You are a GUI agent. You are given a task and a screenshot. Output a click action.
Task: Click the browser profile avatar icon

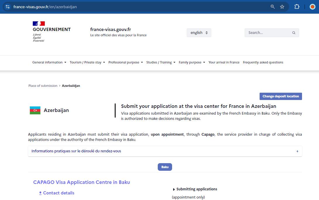coord(312,6)
